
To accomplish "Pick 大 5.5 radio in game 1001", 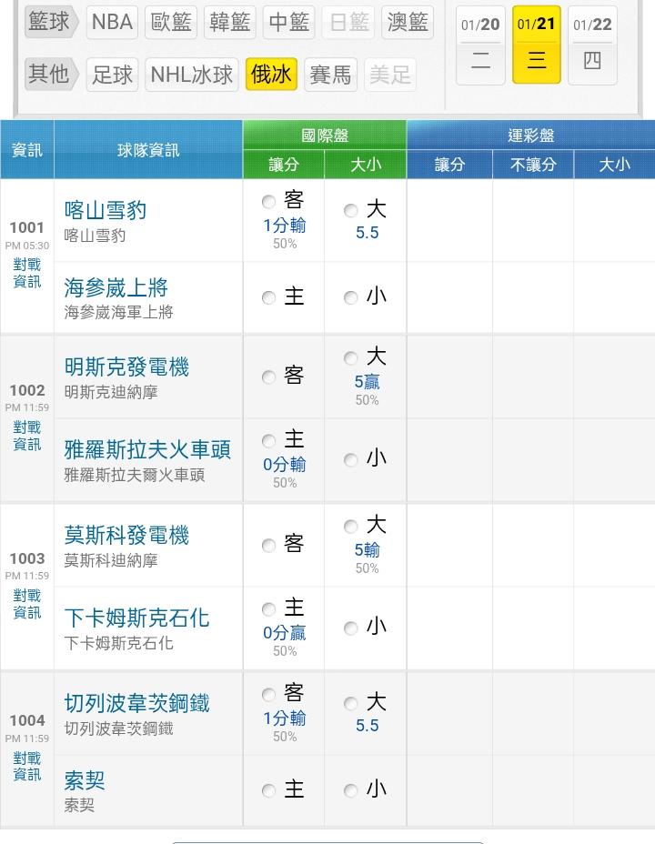I will 351,211.
